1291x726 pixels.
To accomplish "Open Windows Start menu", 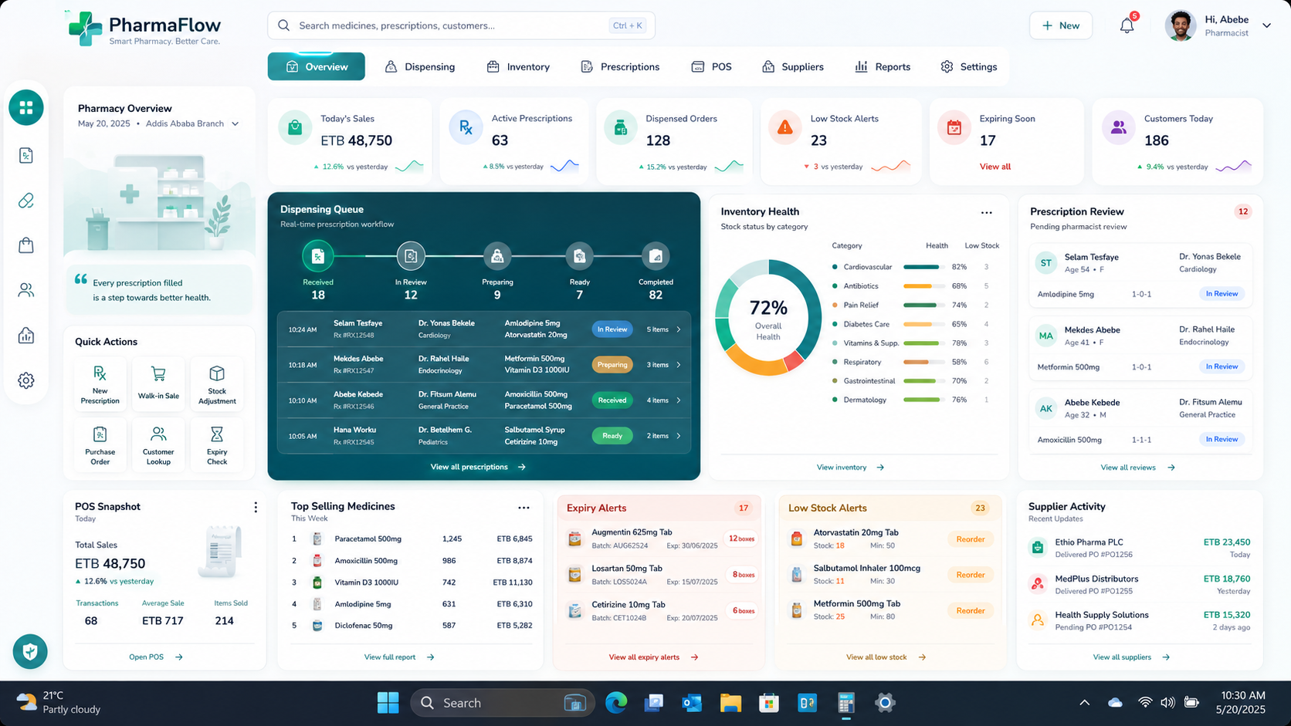I will coord(388,703).
